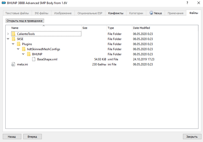The image size is (203, 142).
Task: Select the meta.ini file name
Action: pos(22,64)
